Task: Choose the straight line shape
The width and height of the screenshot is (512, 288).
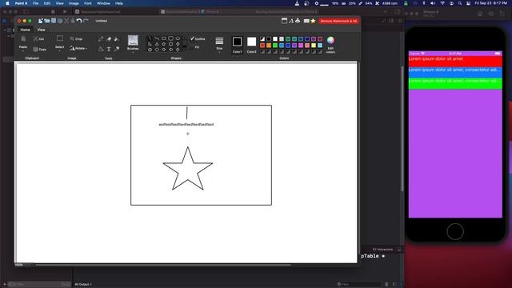Action: [150, 38]
